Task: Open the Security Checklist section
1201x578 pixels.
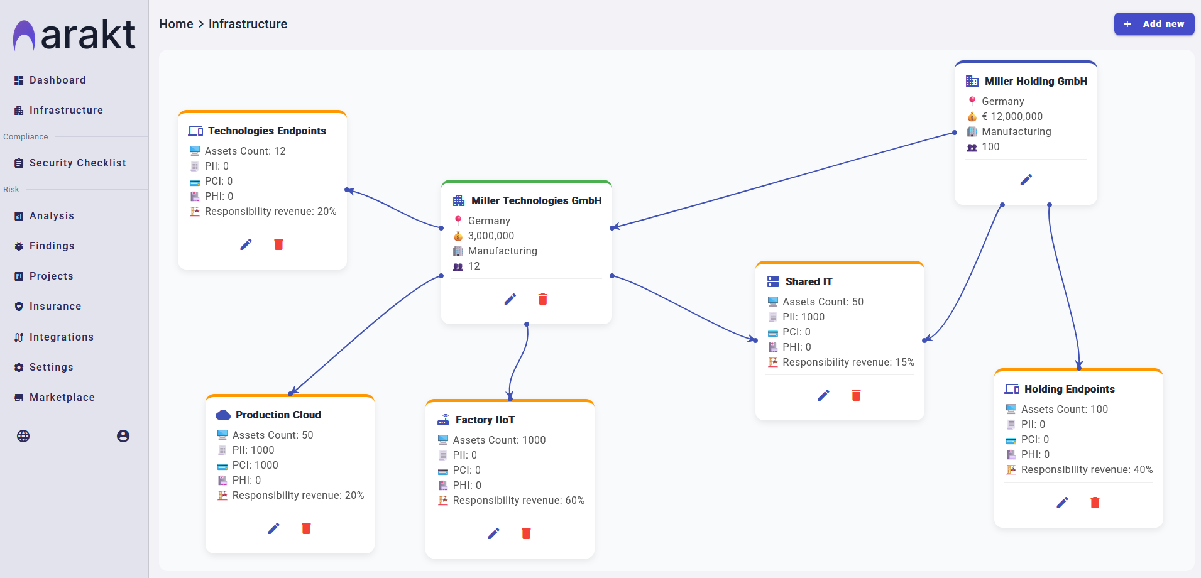Action: (x=77, y=163)
